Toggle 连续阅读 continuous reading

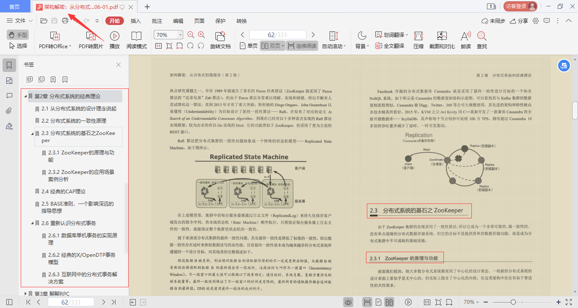pyautogui.click(x=302, y=46)
